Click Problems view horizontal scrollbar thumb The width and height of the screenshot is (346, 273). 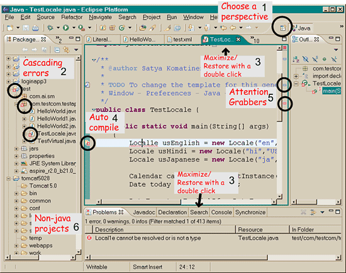[x=179, y=257]
